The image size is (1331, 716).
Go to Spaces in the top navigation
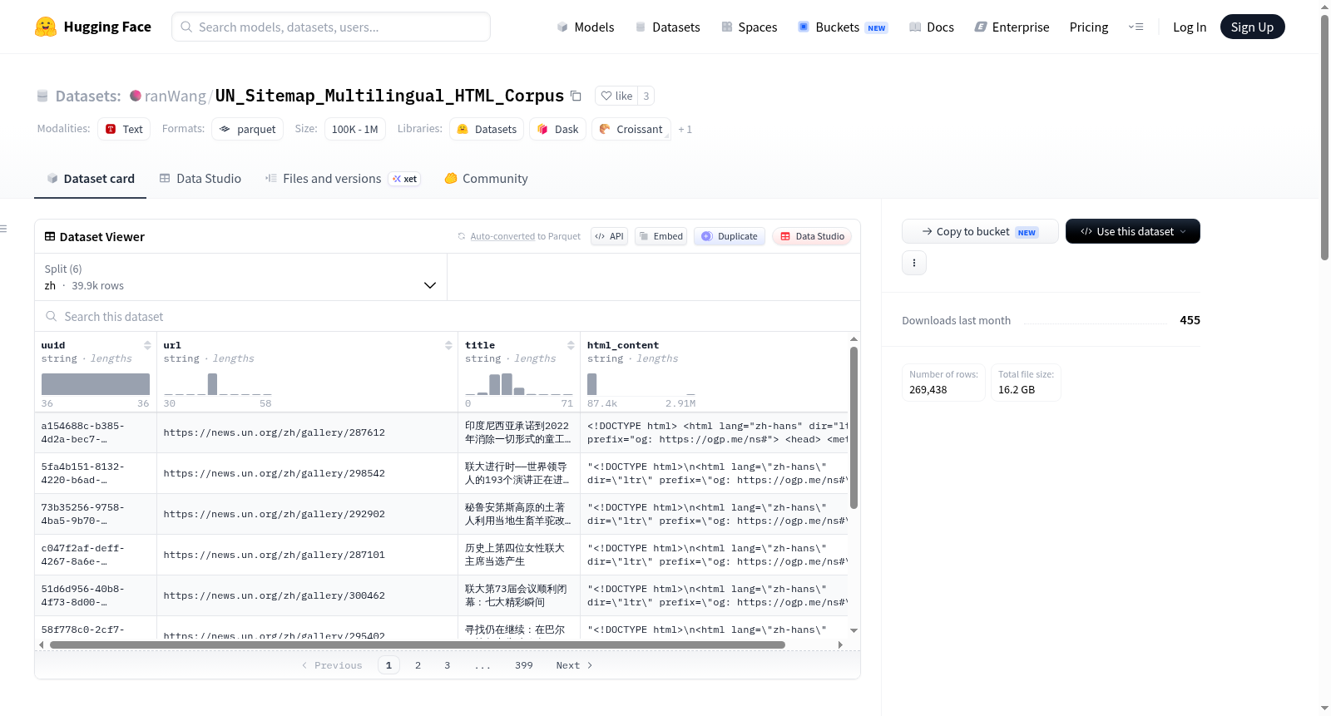[x=749, y=27]
